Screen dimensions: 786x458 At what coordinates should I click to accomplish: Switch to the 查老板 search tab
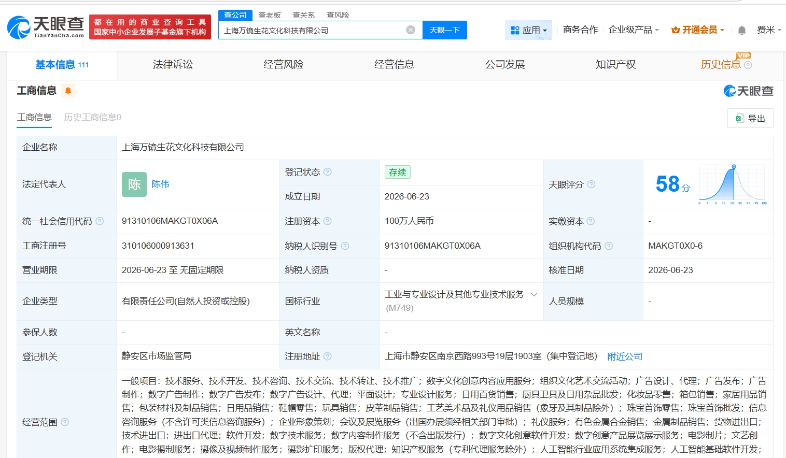(270, 15)
